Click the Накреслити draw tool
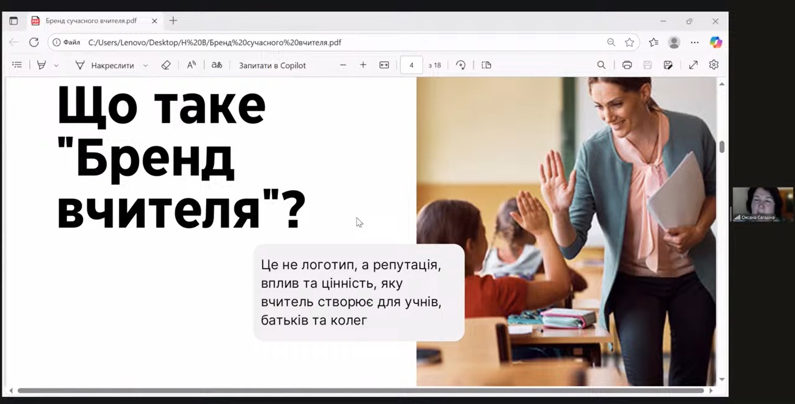The image size is (795, 404). point(105,65)
